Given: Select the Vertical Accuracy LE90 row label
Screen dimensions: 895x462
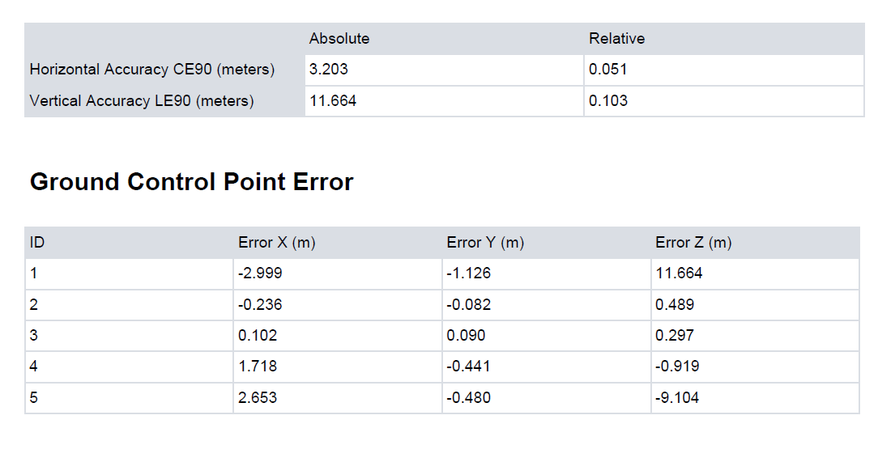Looking at the screenshot, I should tap(142, 101).
